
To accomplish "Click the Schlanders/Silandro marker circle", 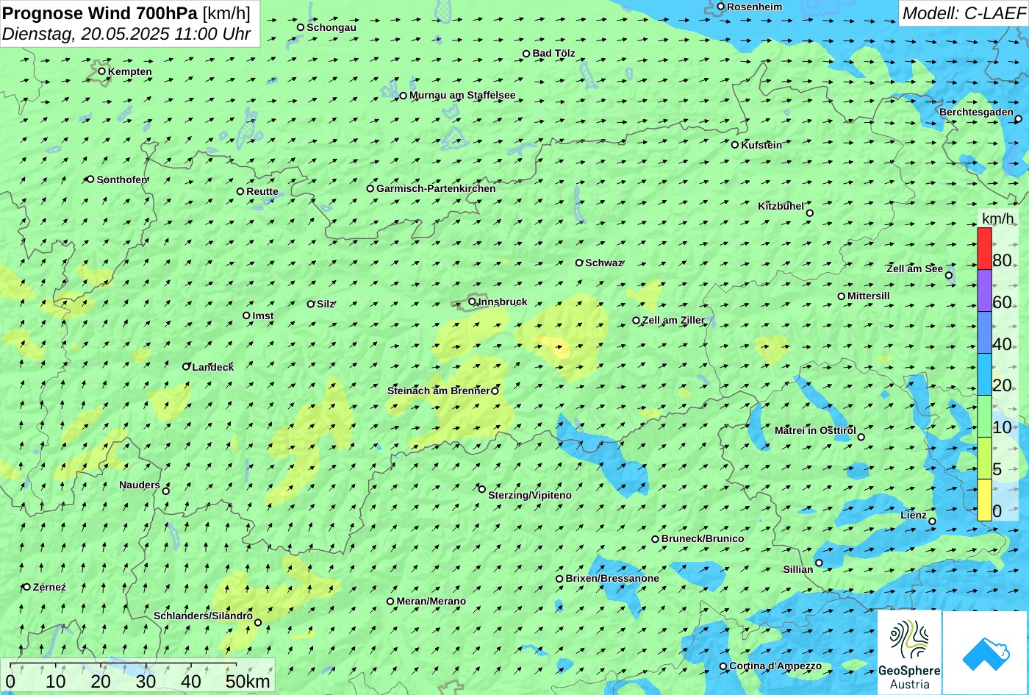I will click(258, 623).
